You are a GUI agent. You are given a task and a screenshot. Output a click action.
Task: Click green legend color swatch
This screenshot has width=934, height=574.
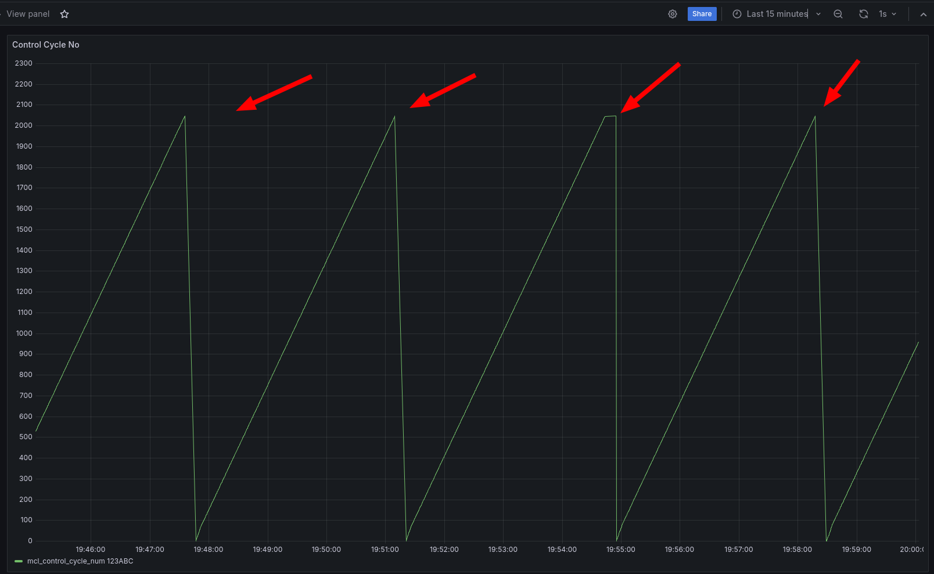[19, 561]
